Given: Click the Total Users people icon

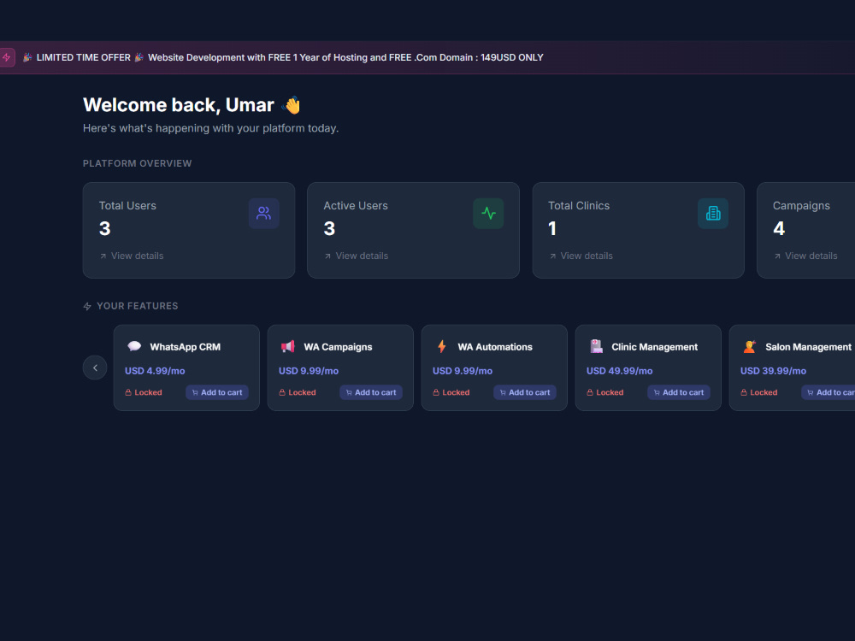Looking at the screenshot, I should (264, 213).
